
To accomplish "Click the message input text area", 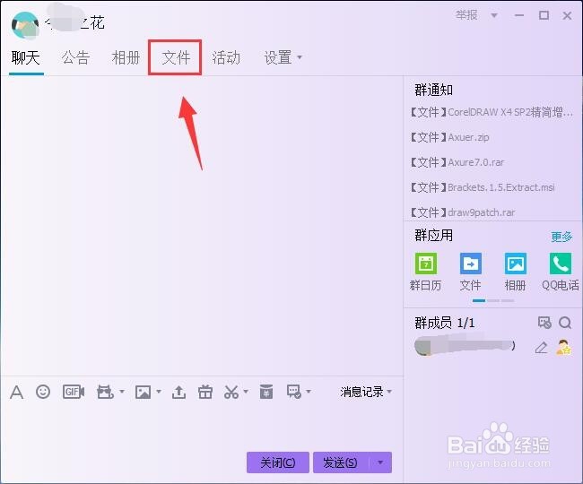I will [202, 426].
